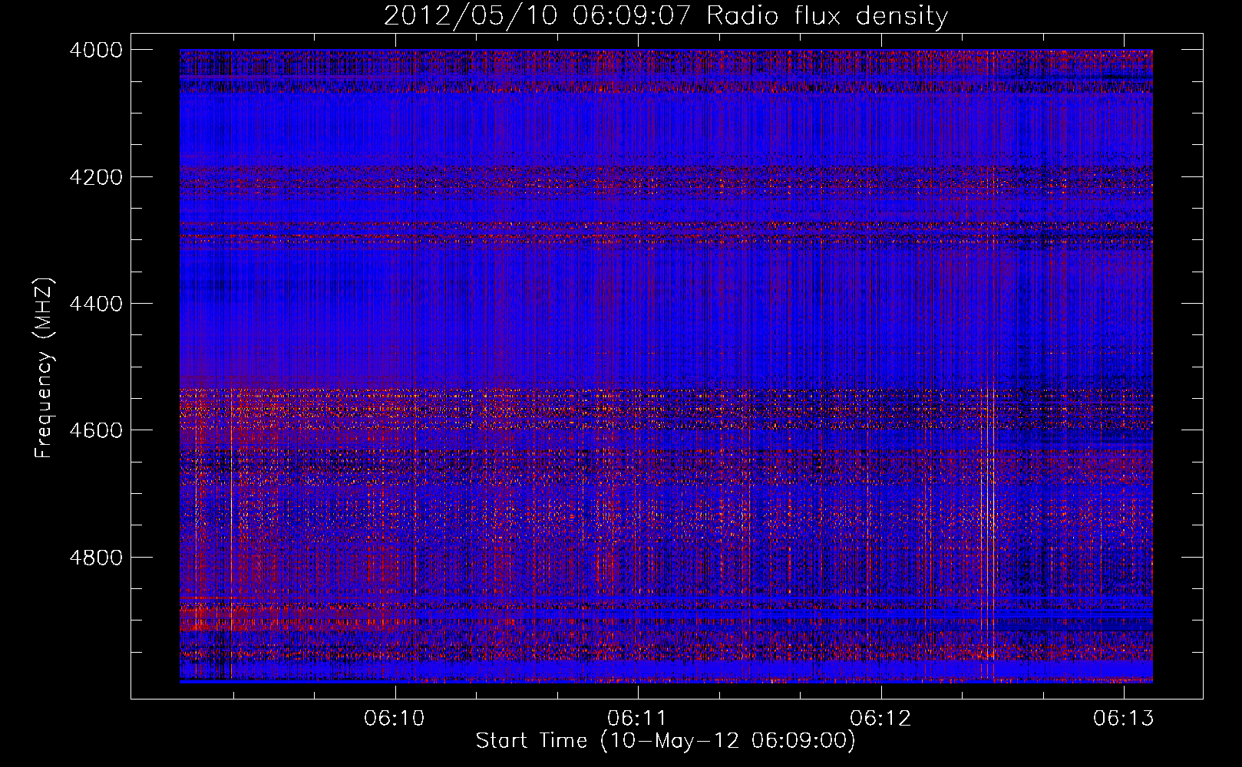Select the 4600 frequency tick label
Image resolution: width=1242 pixels, height=767 pixels.
(96, 430)
